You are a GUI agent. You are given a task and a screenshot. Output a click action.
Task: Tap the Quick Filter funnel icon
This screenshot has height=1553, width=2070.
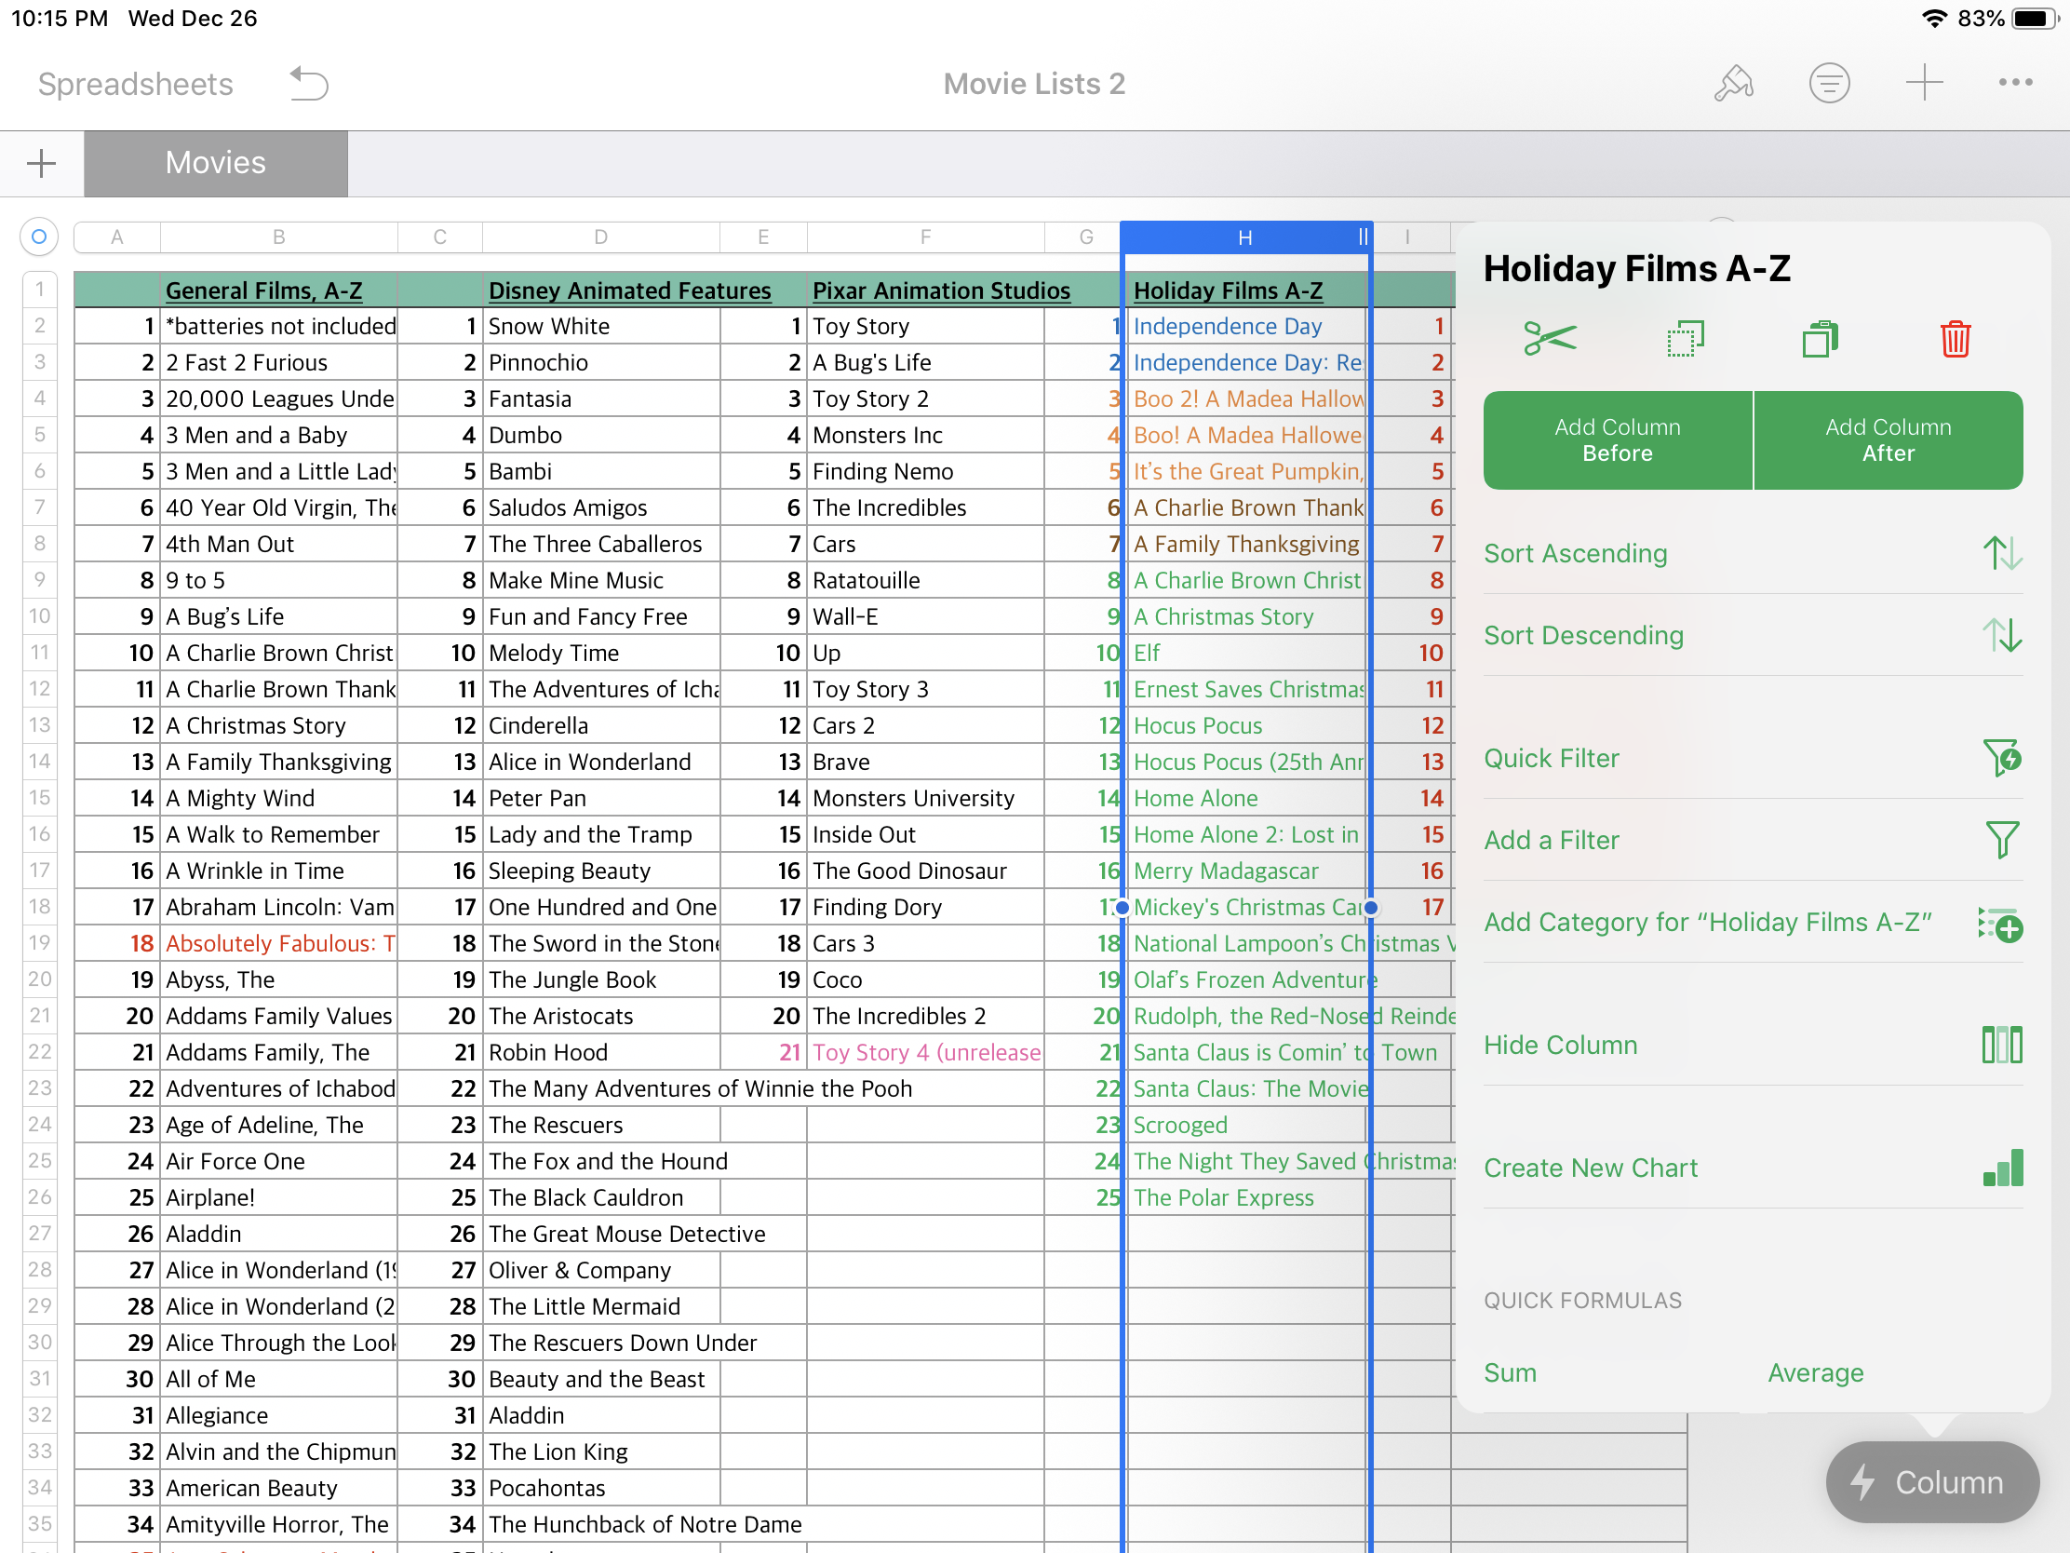point(2002,758)
